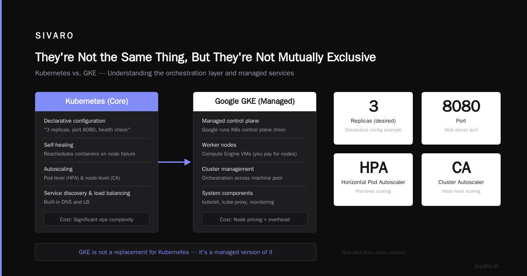Select the "Self-healing" item
527x276 pixels.
pos(58,145)
